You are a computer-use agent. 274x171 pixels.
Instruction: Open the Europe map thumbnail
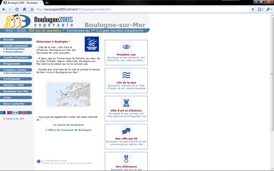[x=68, y=94]
